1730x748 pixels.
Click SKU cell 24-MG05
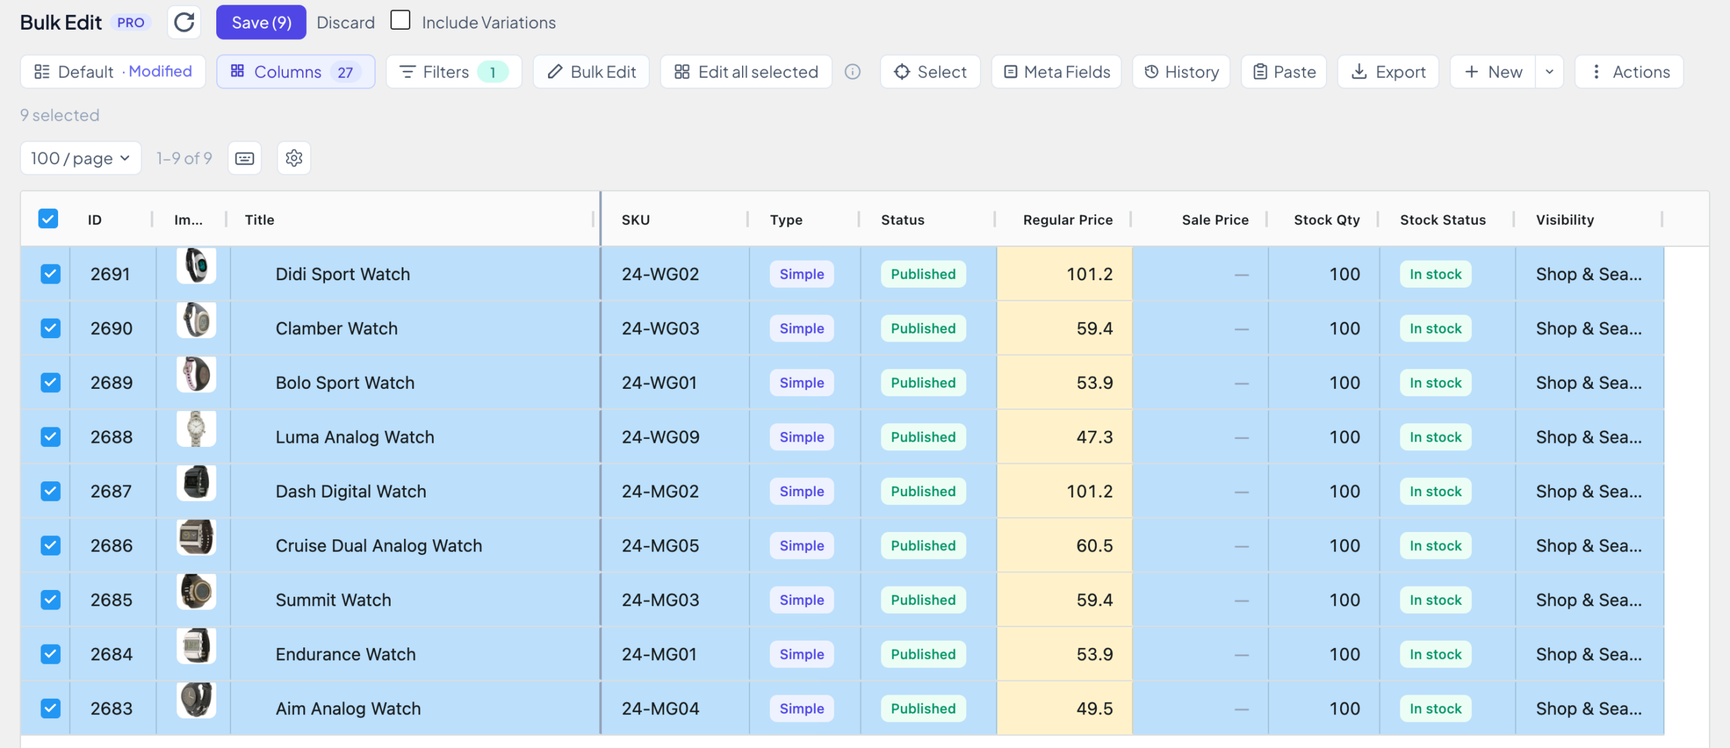(676, 545)
